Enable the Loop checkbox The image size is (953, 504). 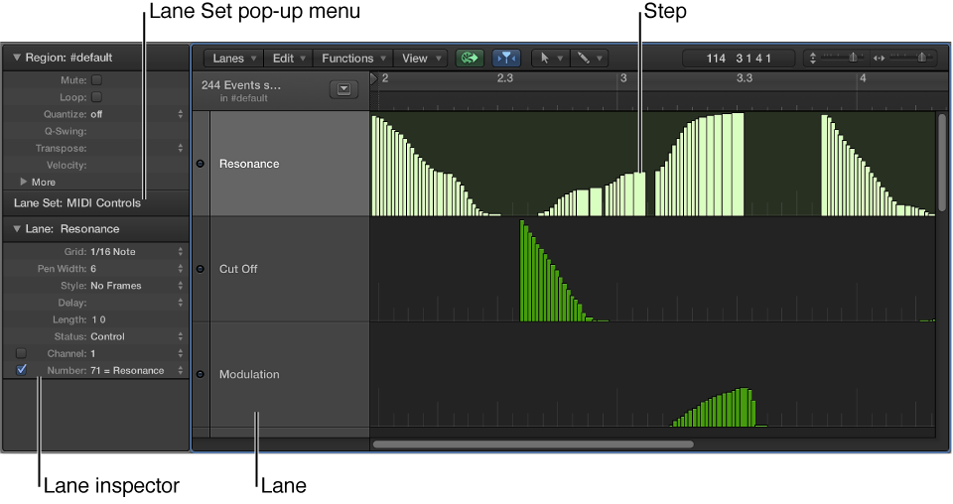pos(96,97)
